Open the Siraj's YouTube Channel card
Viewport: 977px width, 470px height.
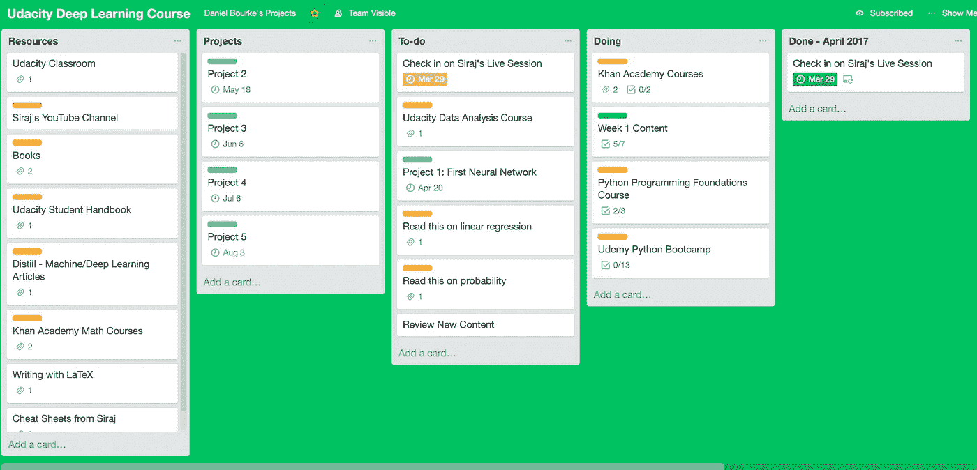tap(92, 113)
